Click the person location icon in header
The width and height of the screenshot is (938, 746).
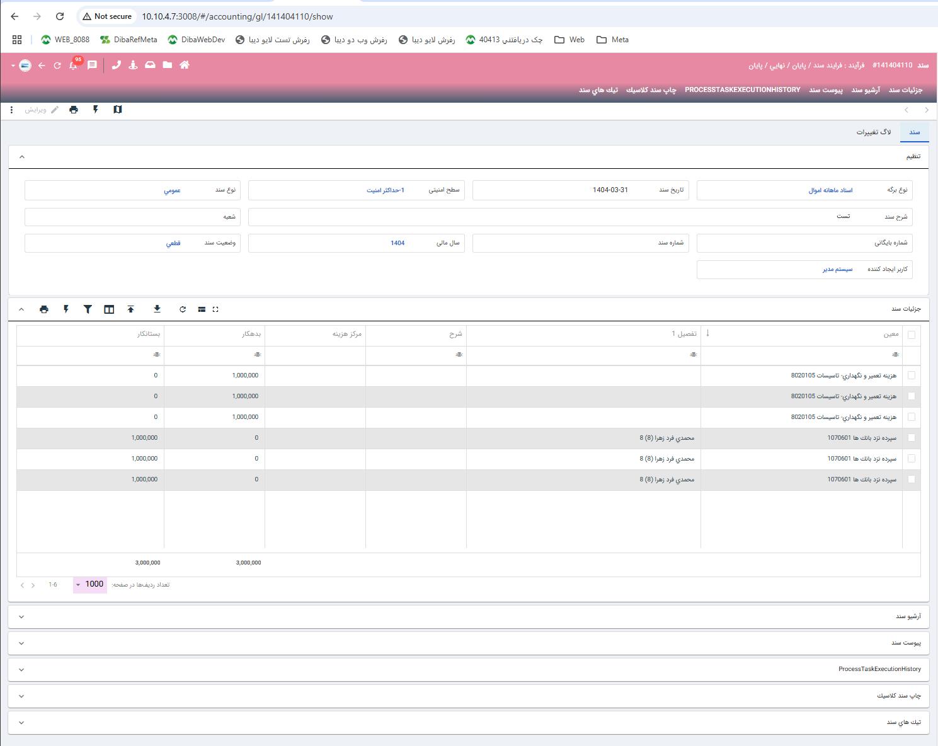click(133, 65)
